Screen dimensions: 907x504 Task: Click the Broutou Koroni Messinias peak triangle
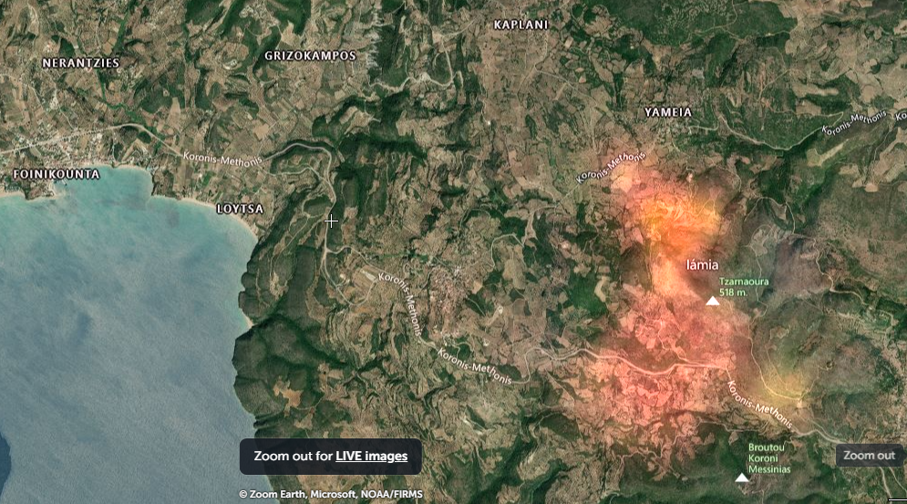coord(742,478)
